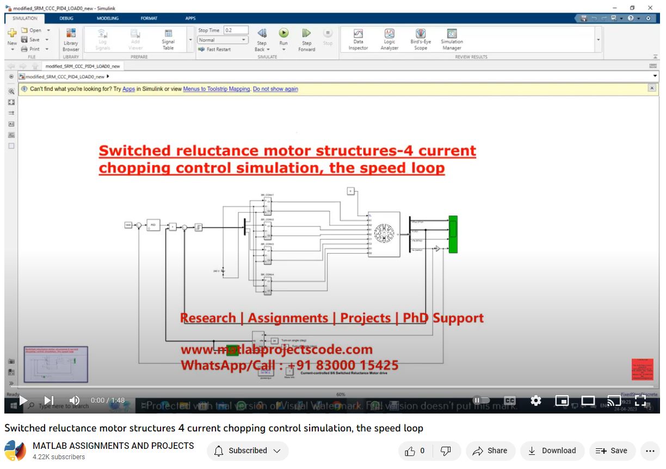This screenshot has height=469, width=666.
Task: Switch to the DEBUG ribbon tab
Action: coord(66,18)
